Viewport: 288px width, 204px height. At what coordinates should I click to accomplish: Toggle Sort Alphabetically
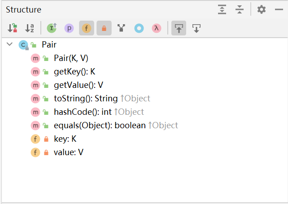click(x=30, y=28)
